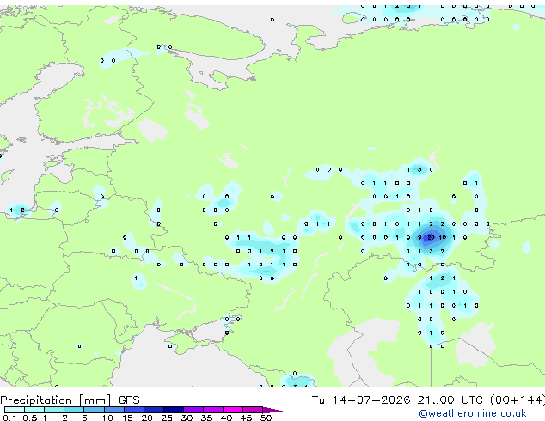Click the 'Precipitation [mm] GFS' title
Image resolution: width=545 pixels, height=421 pixels.
click(70, 400)
